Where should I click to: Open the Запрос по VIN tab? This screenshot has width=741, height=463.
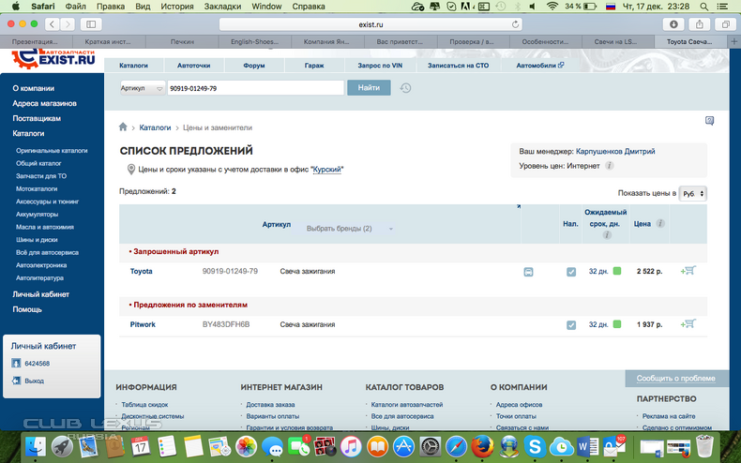pyautogui.click(x=380, y=66)
